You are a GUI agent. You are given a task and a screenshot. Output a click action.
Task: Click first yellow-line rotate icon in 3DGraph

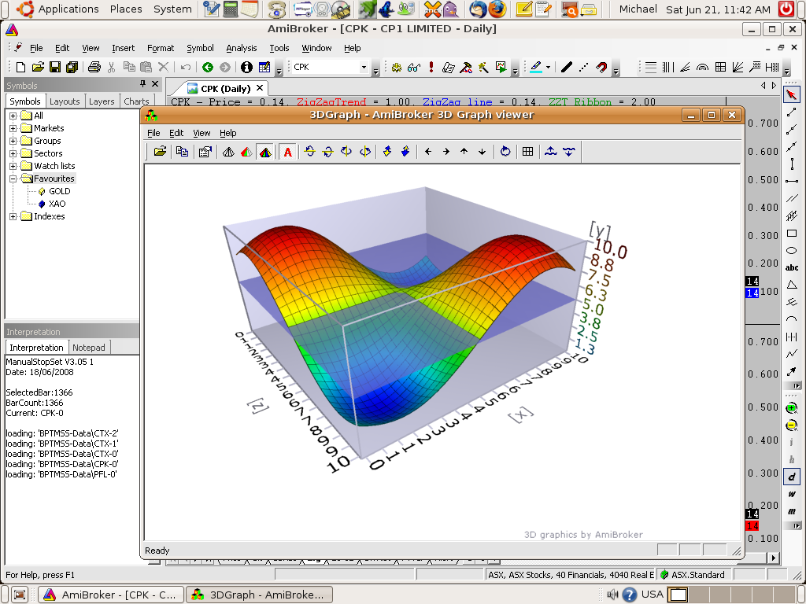pyautogui.click(x=309, y=152)
